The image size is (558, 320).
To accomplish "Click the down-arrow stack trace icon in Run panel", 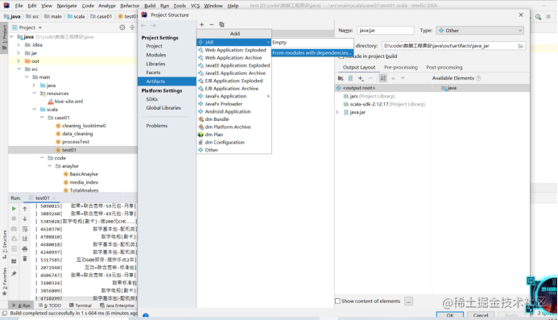I will [24, 218].
